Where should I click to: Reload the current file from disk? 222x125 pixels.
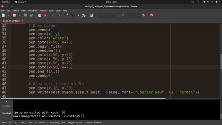(39, 15)
